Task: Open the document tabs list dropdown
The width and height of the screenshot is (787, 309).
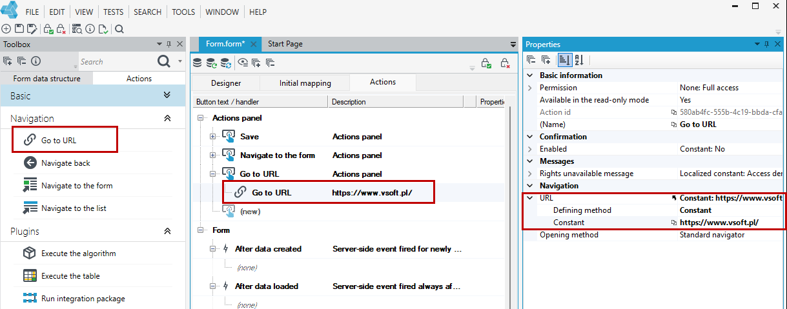Action: (513, 45)
